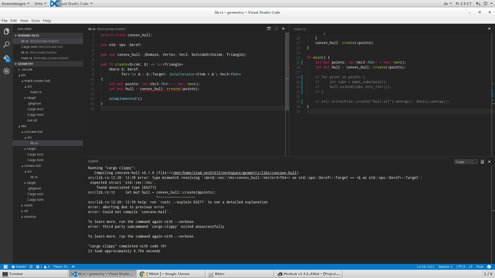Open the Debug view in activity bar

pyautogui.click(x=6, y=71)
